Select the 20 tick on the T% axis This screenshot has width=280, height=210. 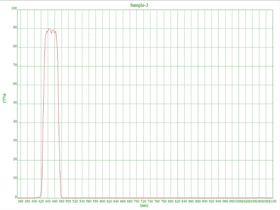[15, 159]
